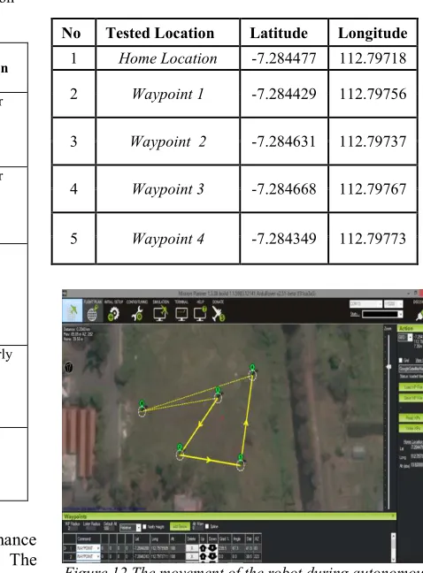Select waypoint marker 3 on map
The image size is (423, 573).
pos(240,463)
